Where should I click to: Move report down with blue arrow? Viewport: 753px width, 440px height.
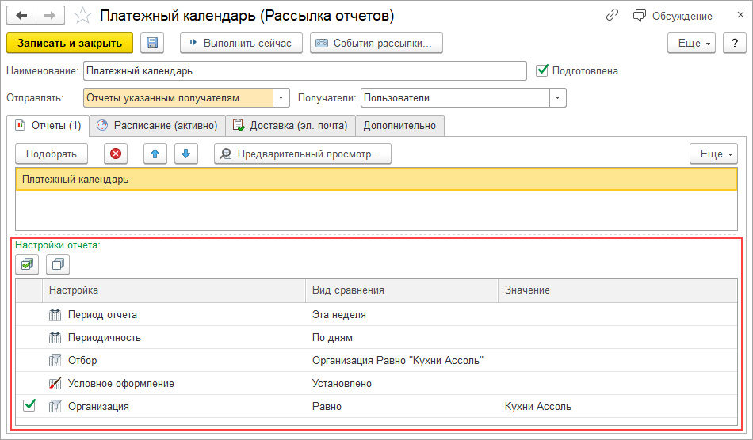coord(185,154)
